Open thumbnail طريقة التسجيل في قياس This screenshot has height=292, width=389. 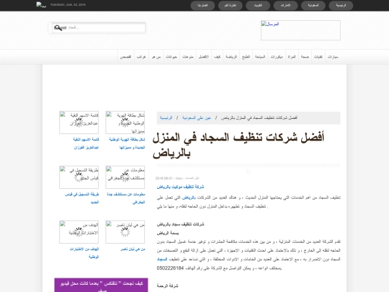click(x=79, y=177)
